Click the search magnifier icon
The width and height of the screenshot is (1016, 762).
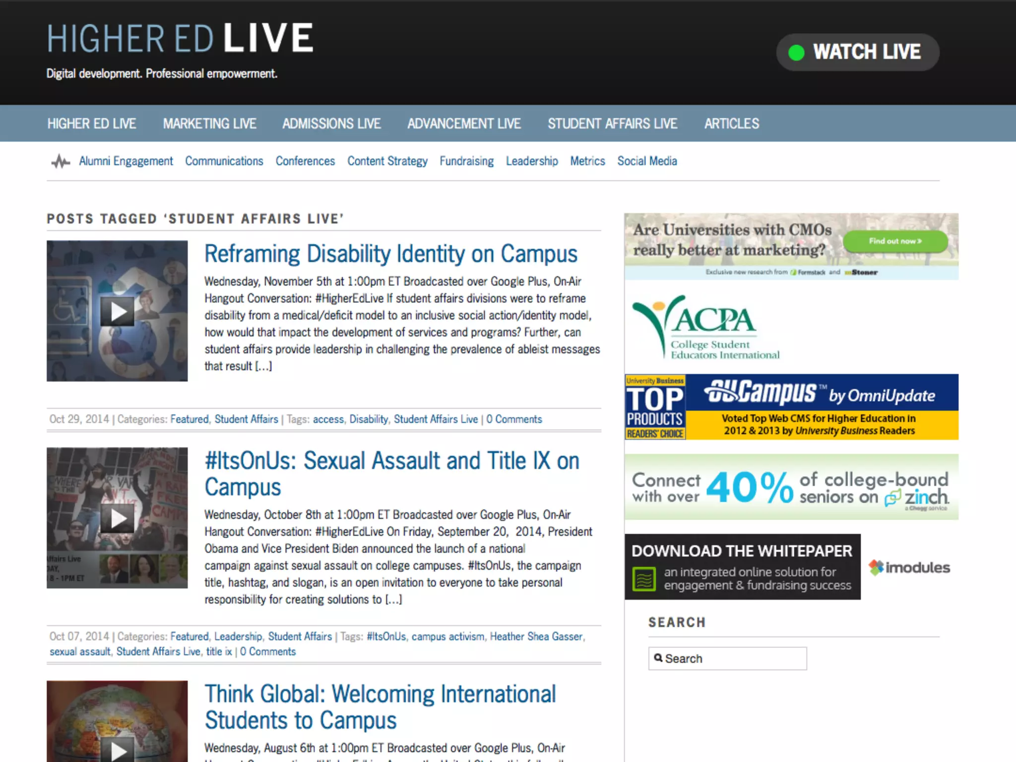click(658, 658)
